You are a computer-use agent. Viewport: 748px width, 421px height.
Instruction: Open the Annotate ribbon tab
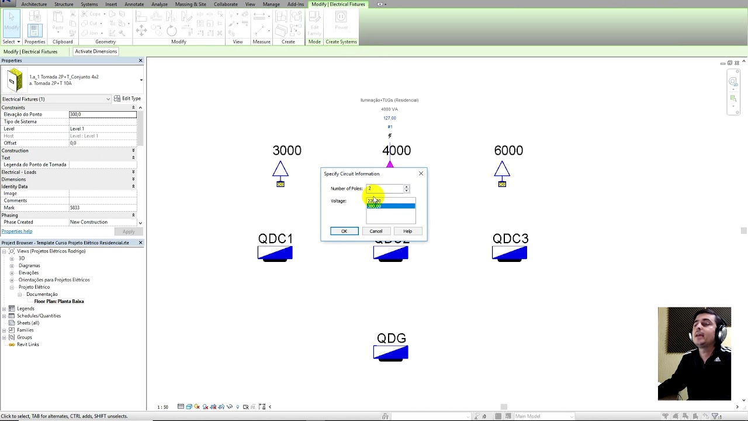pos(134,4)
